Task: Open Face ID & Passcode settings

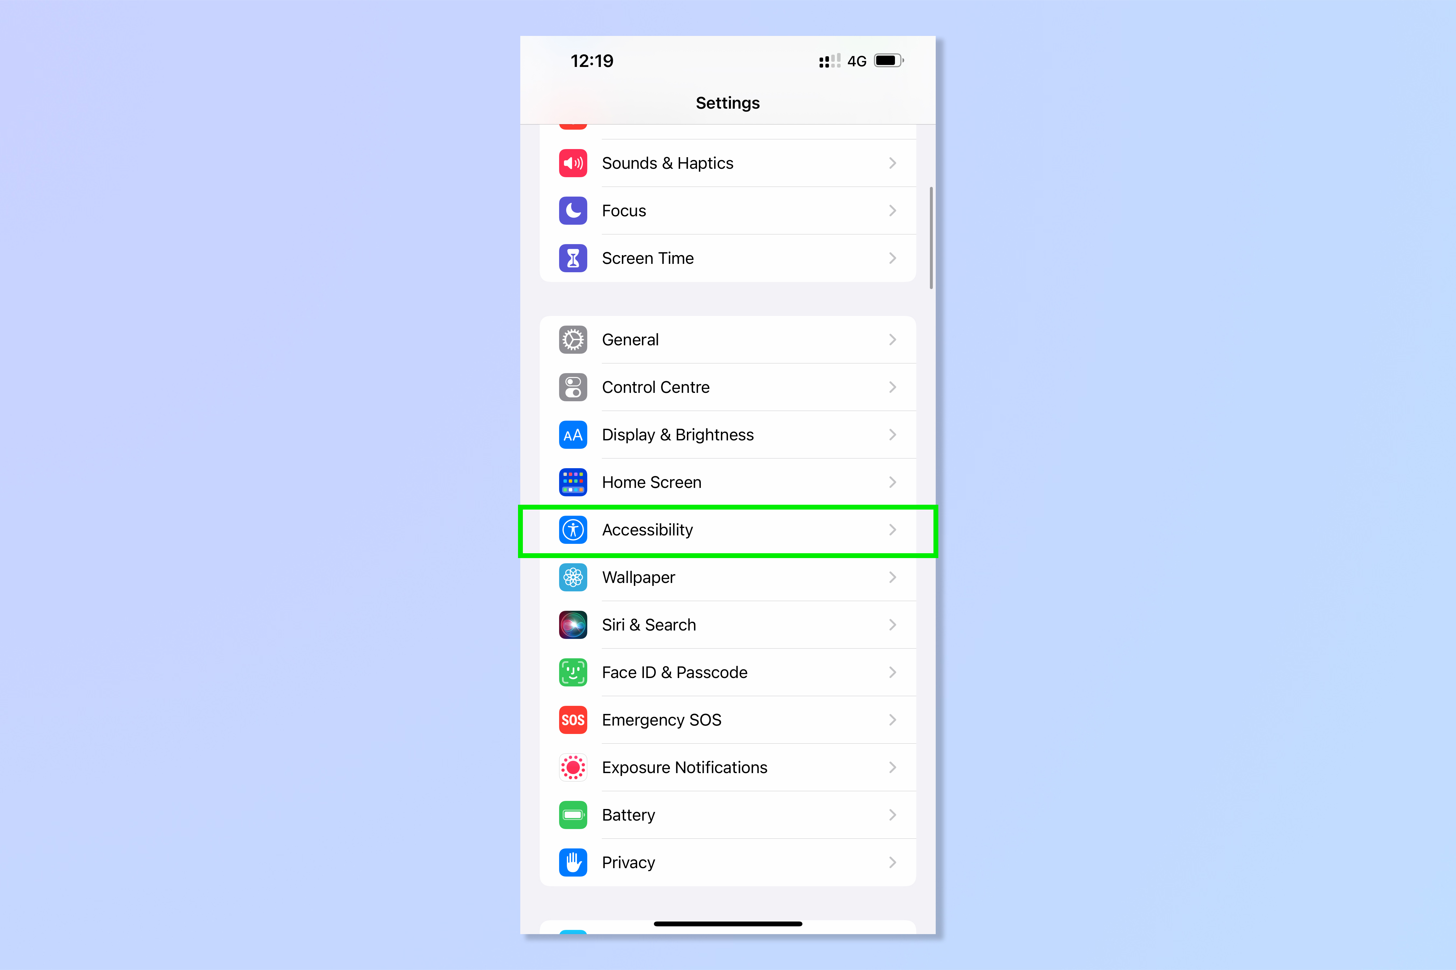Action: tap(728, 702)
